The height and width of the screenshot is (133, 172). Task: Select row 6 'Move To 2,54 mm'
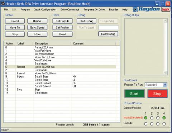(60, 67)
